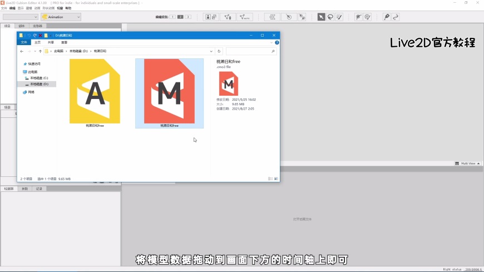
Task: Click the Multi View label
Action: point(468,164)
